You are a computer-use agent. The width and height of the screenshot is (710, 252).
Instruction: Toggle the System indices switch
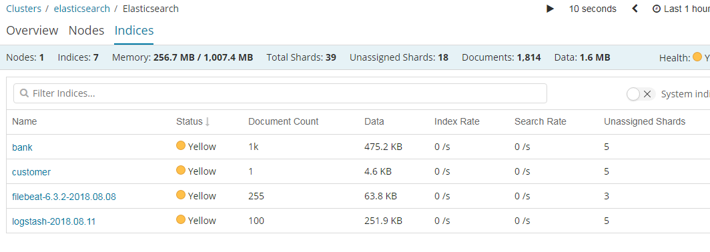point(641,94)
